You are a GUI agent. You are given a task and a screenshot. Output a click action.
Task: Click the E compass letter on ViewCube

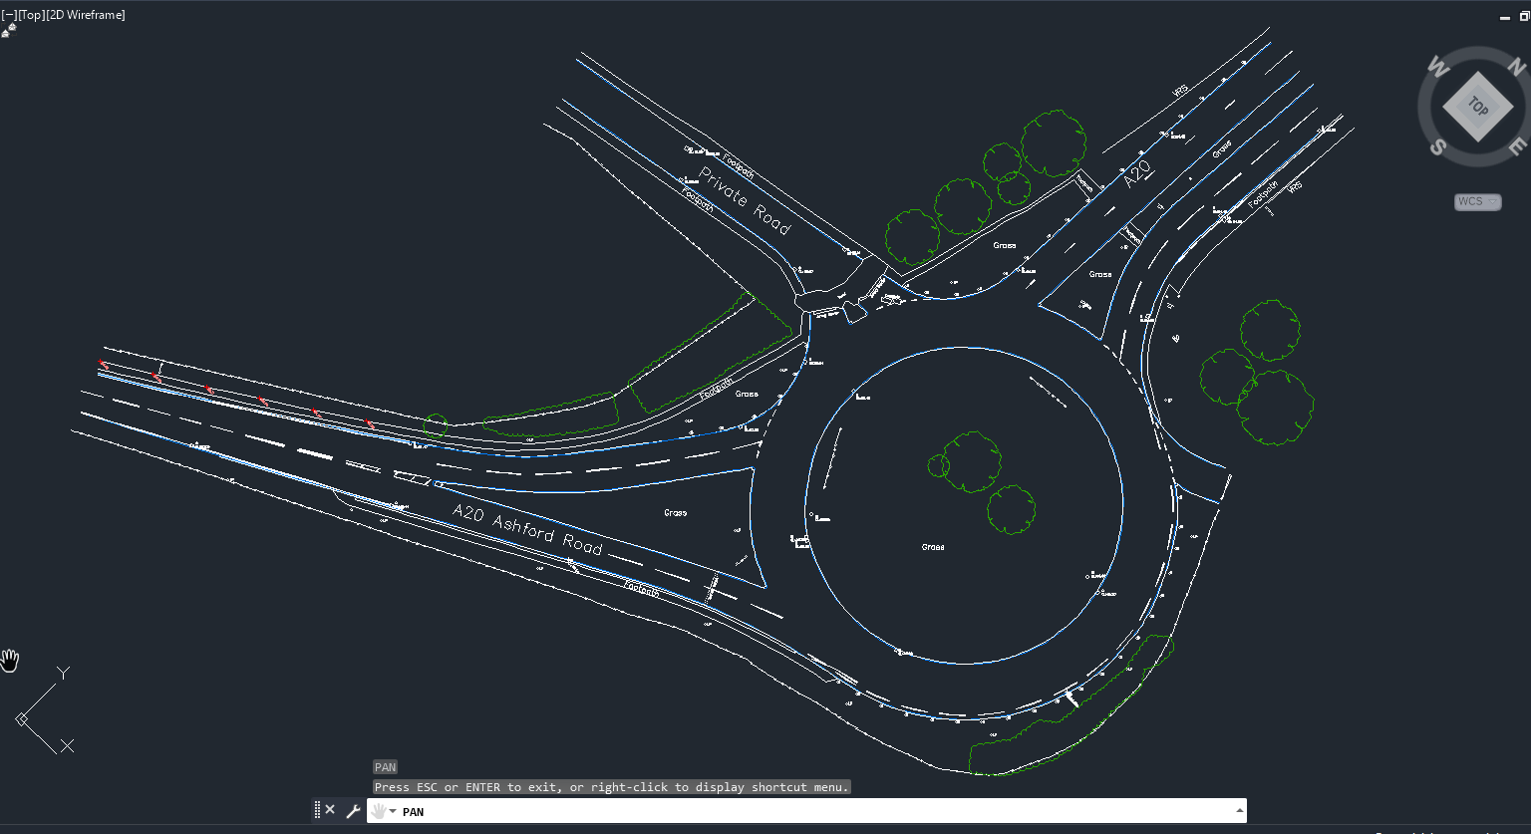(1516, 146)
